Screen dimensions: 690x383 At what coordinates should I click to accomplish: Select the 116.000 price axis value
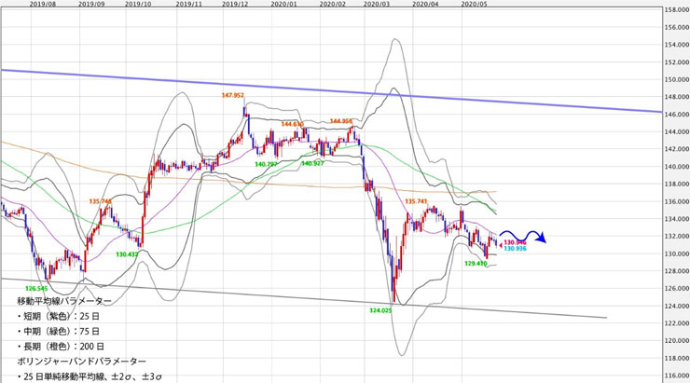click(x=677, y=376)
